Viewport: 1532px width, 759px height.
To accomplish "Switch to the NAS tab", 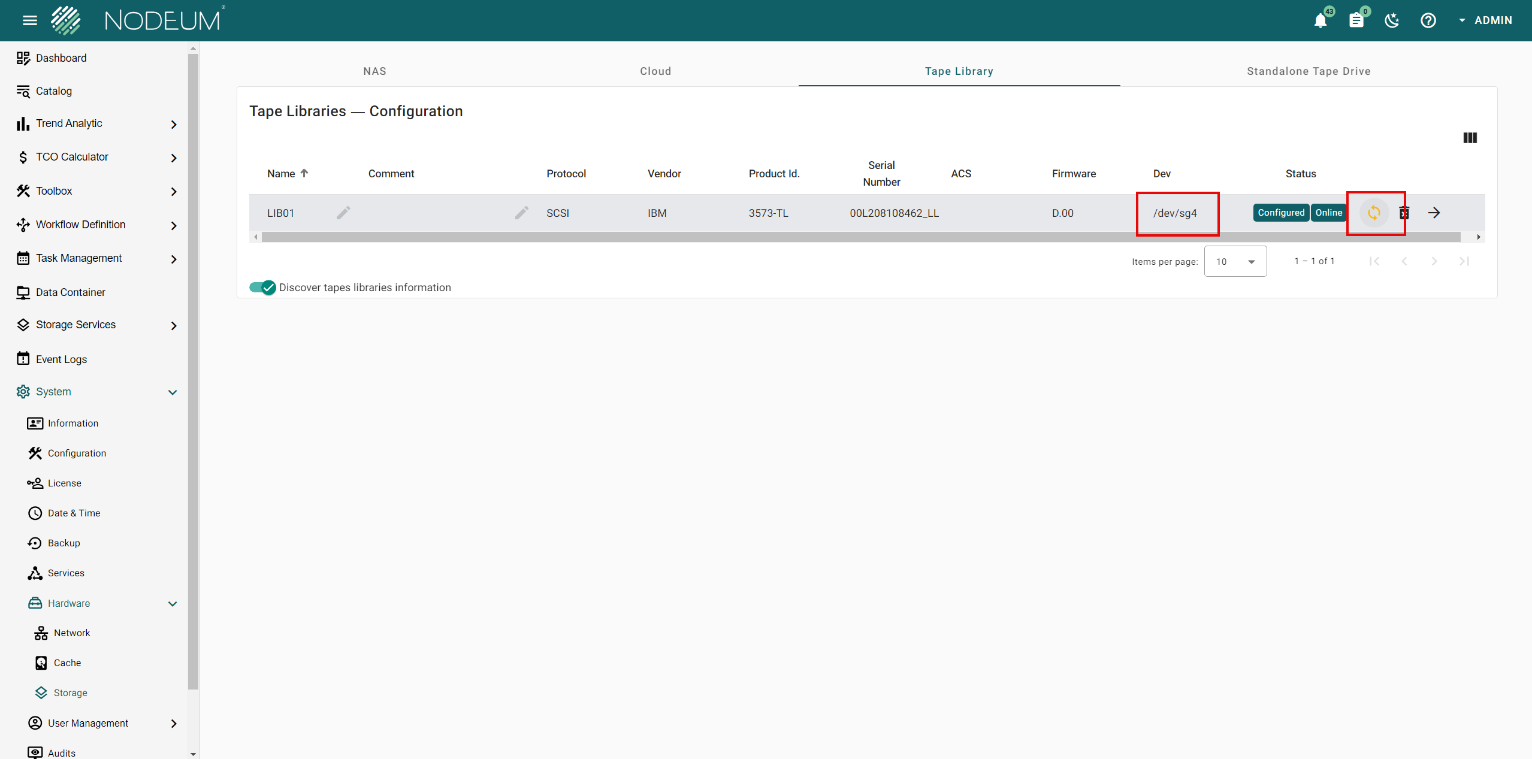I will (x=374, y=71).
